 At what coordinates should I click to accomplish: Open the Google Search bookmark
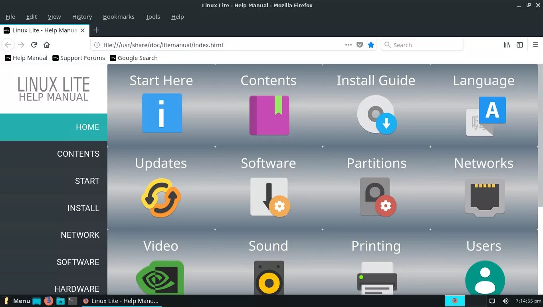coord(133,58)
